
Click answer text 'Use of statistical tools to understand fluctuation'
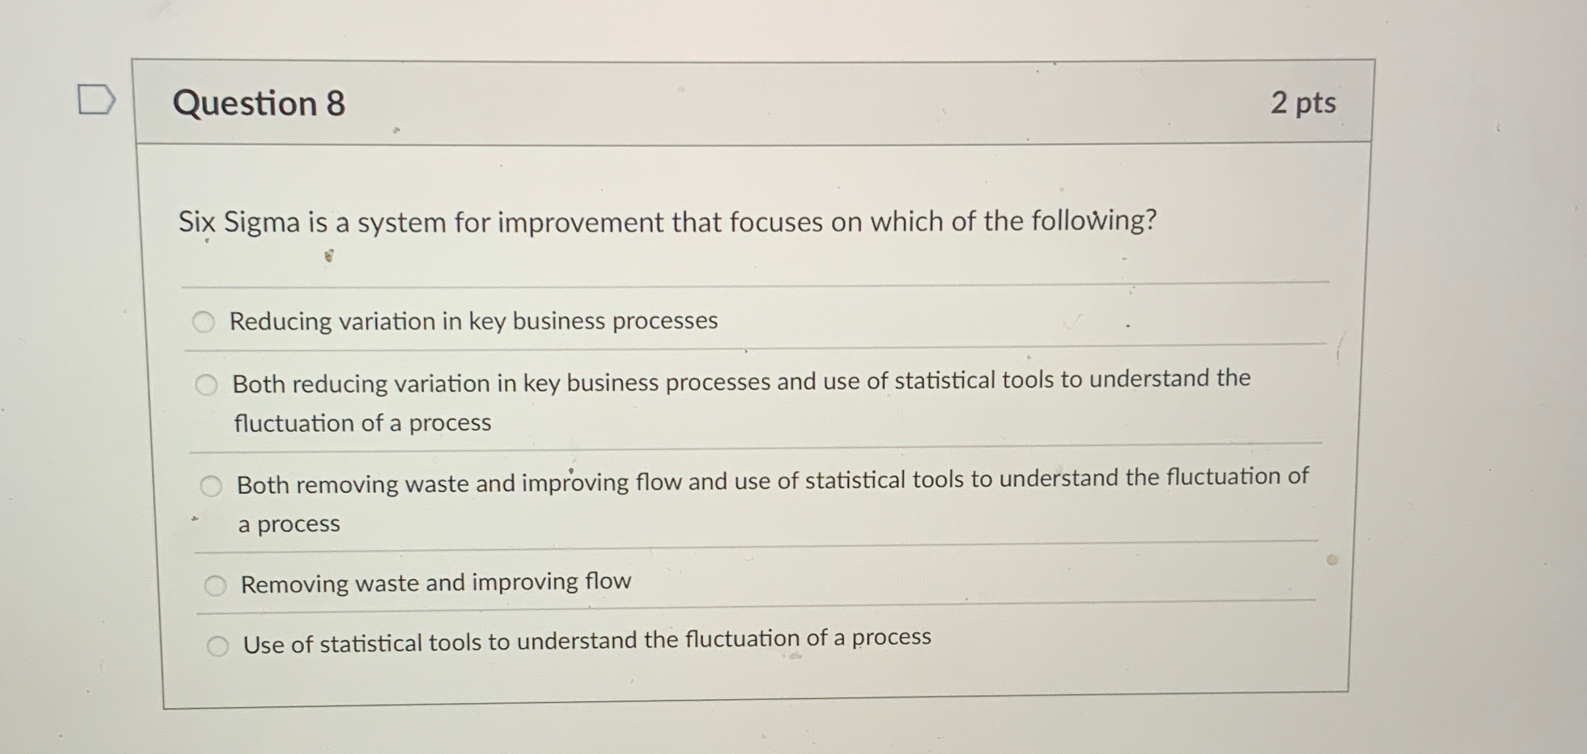click(x=586, y=640)
